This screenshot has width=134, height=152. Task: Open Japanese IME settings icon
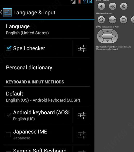82,135
